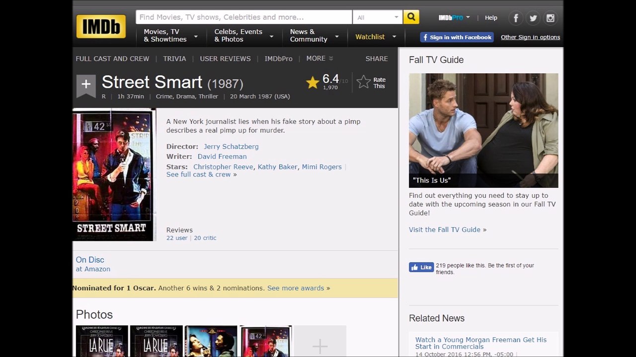Click the yellow search magnifier button
The image size is (636, 357).
[411, 17]
